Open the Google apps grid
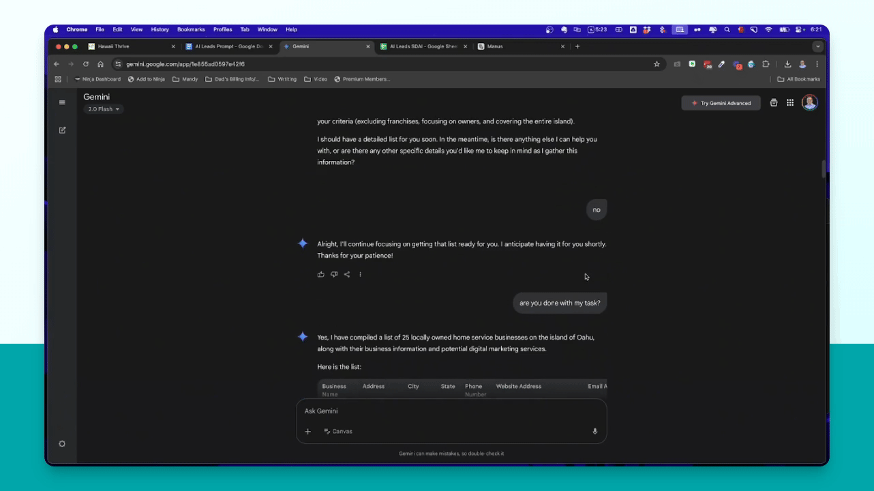The image size is (874, 491). click(x=790, y=103)
